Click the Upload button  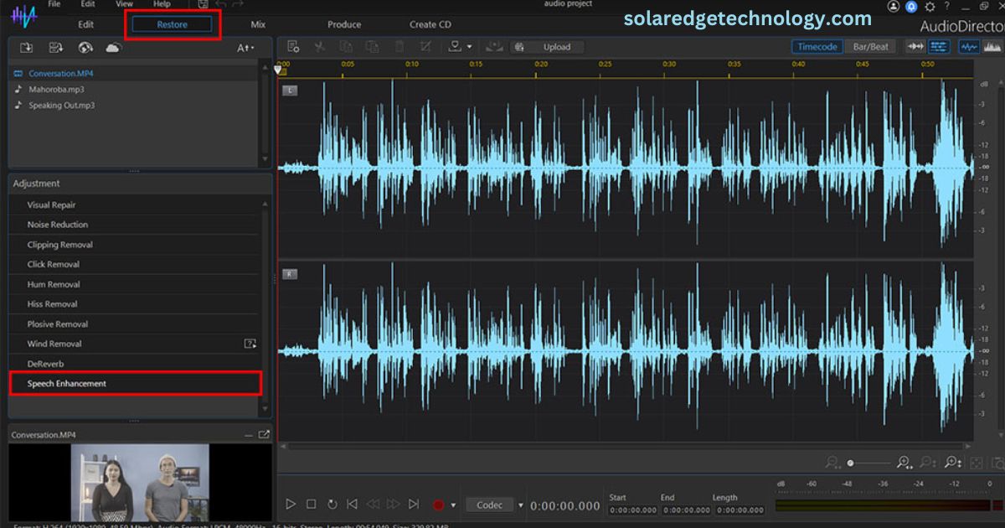pyautogui.click(x=549, y=47)
